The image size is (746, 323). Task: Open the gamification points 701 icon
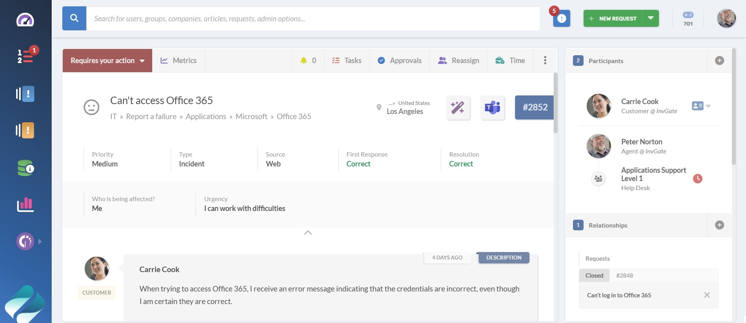(x=688, y=19)
